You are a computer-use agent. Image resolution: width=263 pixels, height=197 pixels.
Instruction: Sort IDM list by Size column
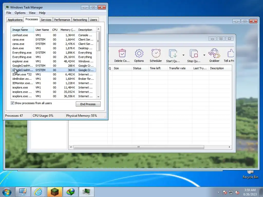(122, 68)
